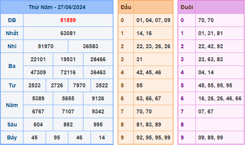
Task: Click third prize number 22101
Action: click(38, 59)
